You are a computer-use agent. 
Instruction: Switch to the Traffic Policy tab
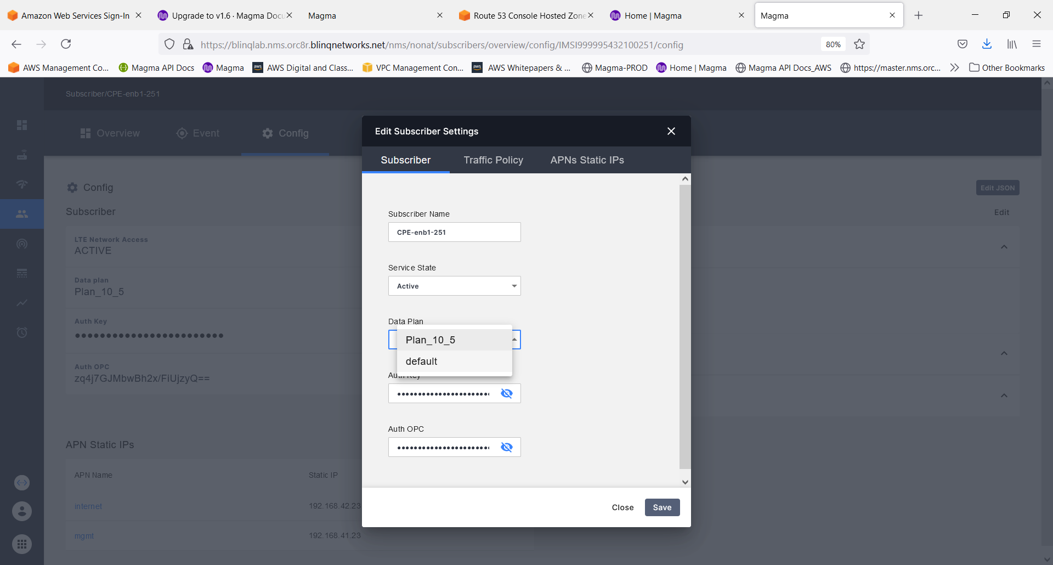[493, 160]
